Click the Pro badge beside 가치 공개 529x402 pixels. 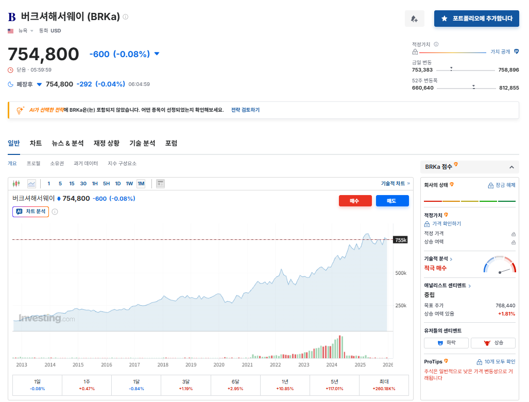pos(516,51)
